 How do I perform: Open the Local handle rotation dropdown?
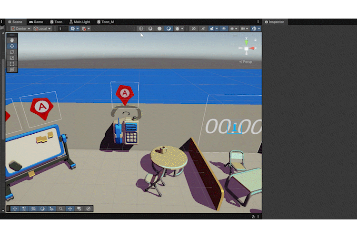(42, 29)
